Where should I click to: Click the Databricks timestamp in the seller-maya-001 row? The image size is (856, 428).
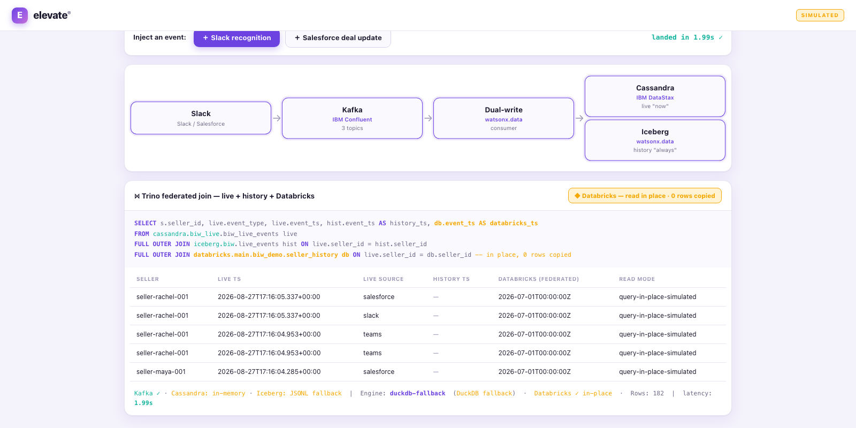534,372
